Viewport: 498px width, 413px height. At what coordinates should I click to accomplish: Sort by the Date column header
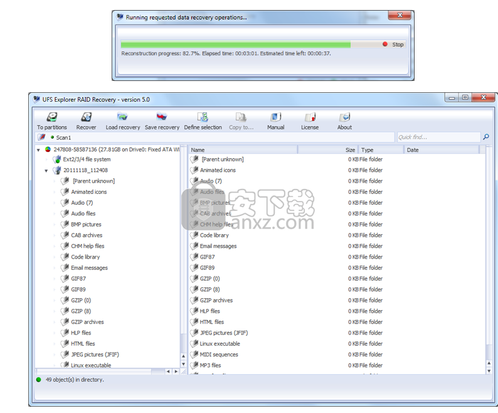(442, 150)
